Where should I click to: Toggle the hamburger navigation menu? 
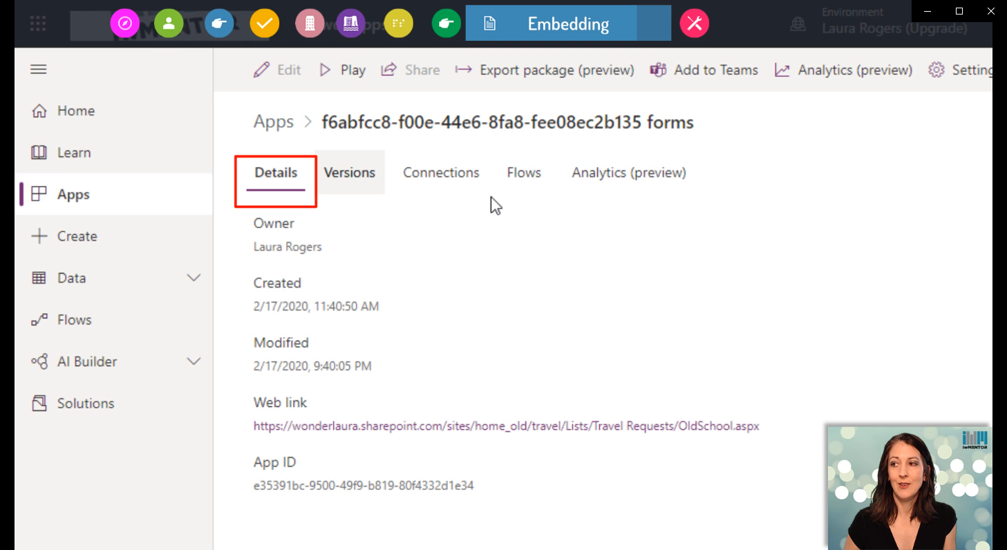click(x=39, y=69)
